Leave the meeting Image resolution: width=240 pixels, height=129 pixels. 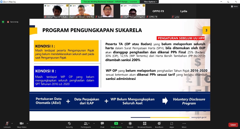pyautogui.click(x=233, y=125)
